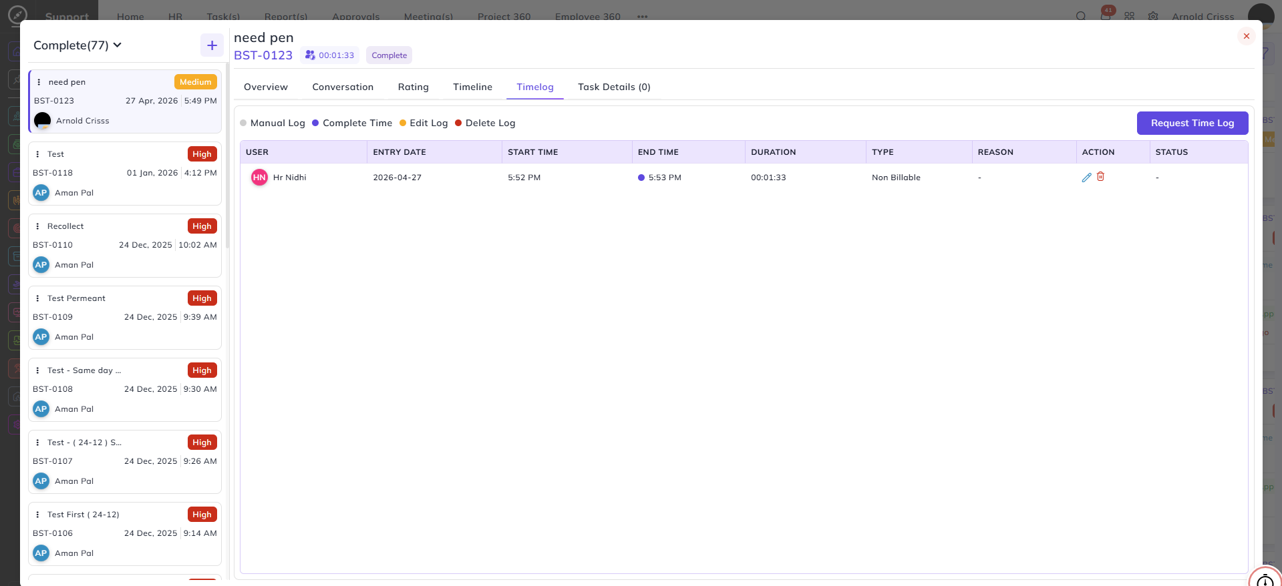This screenshot has height=586, width=1282.
Task: Switch to the Conversation tab
Action: click(x=343, y=87)
